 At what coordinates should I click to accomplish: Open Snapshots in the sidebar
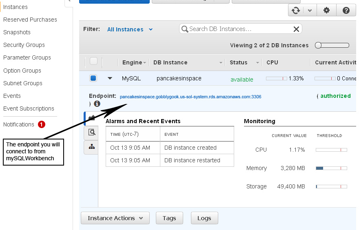tap(17, 32)
